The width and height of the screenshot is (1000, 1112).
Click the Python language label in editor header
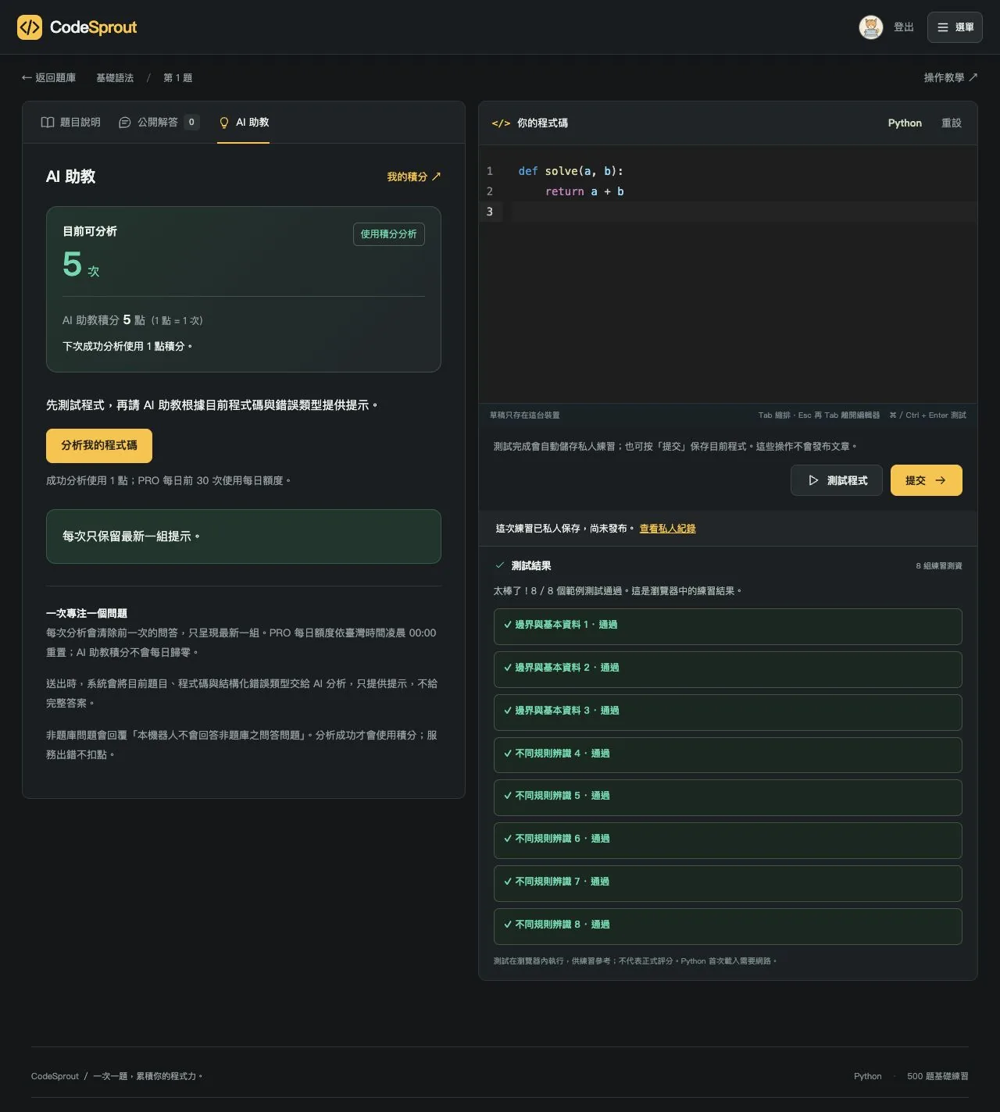click(905, 123)
